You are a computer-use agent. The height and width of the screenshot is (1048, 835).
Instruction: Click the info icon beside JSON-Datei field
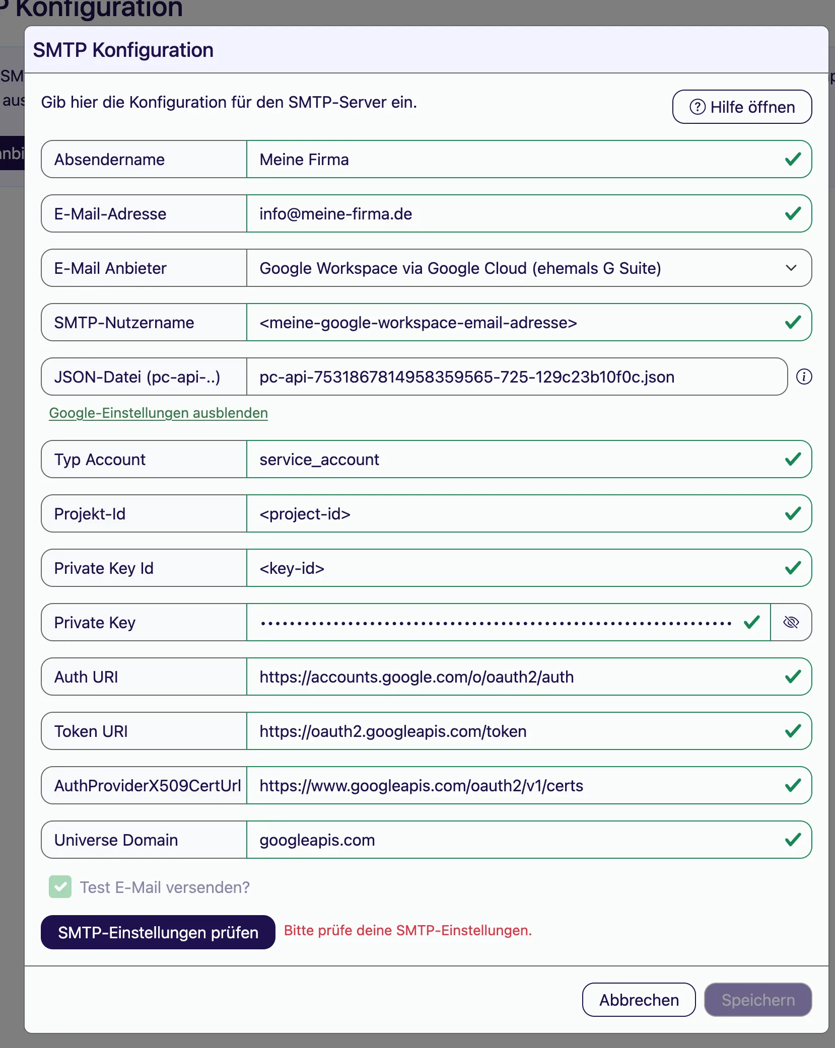point(804,377)
